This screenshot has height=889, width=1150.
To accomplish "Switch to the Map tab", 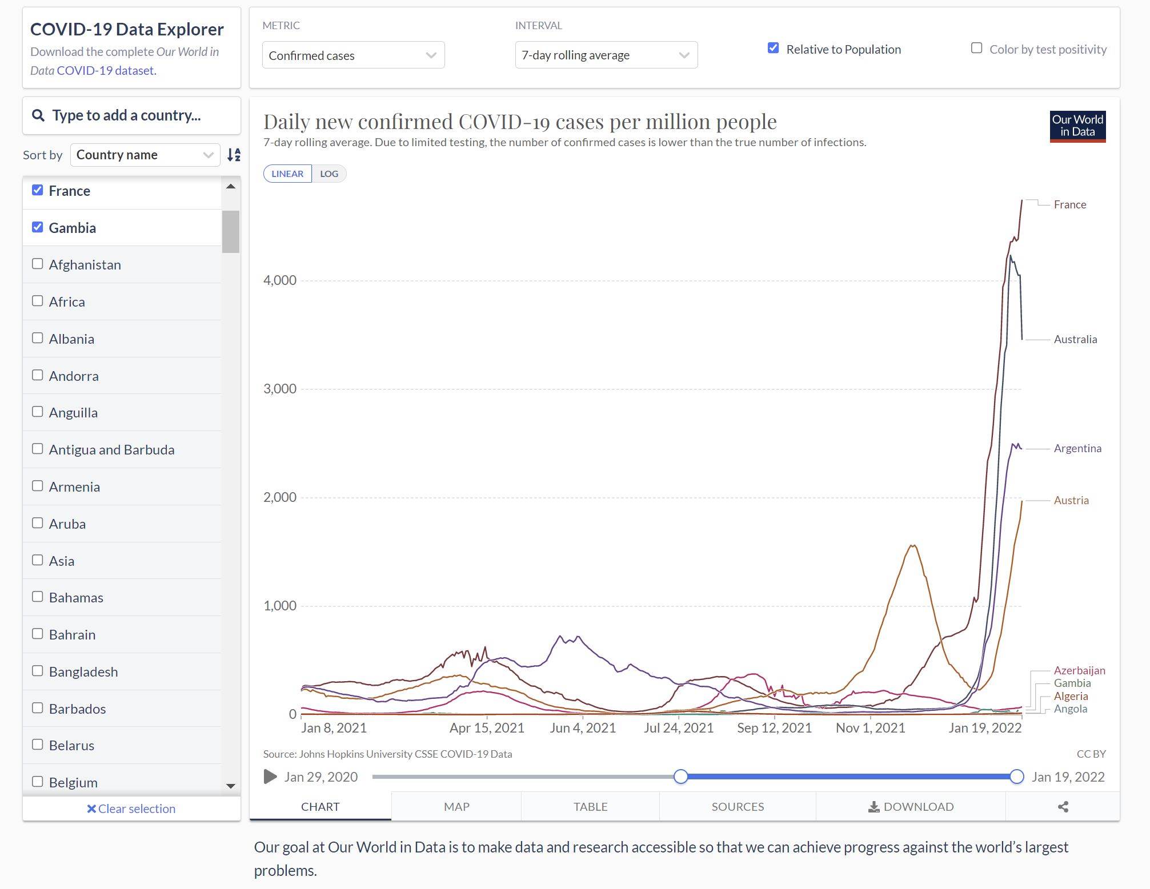I will tap(456, 807).
